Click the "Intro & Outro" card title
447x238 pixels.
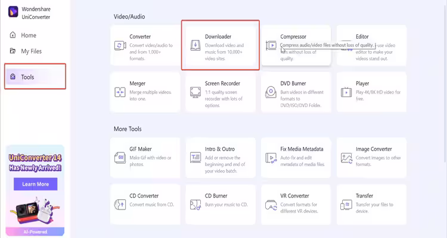pos(220,149)
